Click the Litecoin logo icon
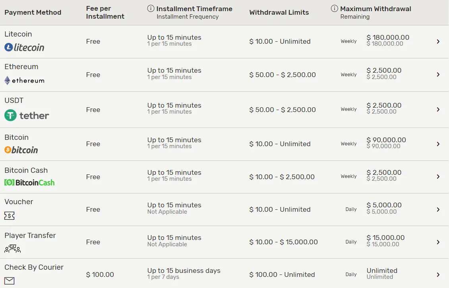 point(9,47)
